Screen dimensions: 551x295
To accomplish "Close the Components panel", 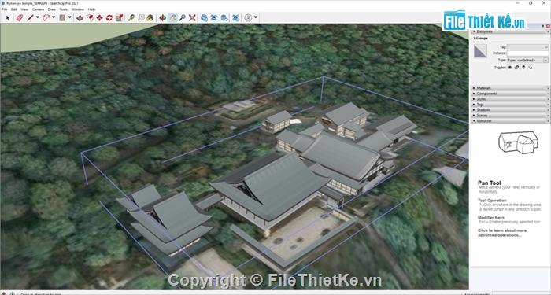I will coord(548,94).
